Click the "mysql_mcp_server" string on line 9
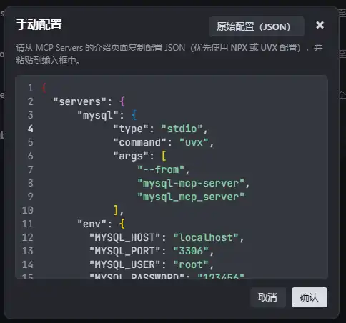 (x=191, y=197)
